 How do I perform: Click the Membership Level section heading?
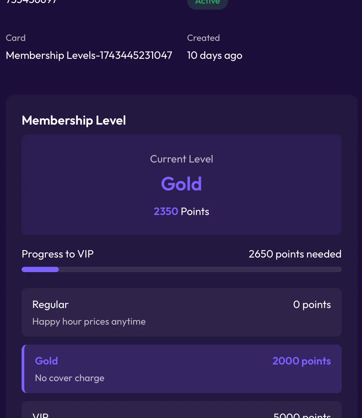tap(74, 120)
